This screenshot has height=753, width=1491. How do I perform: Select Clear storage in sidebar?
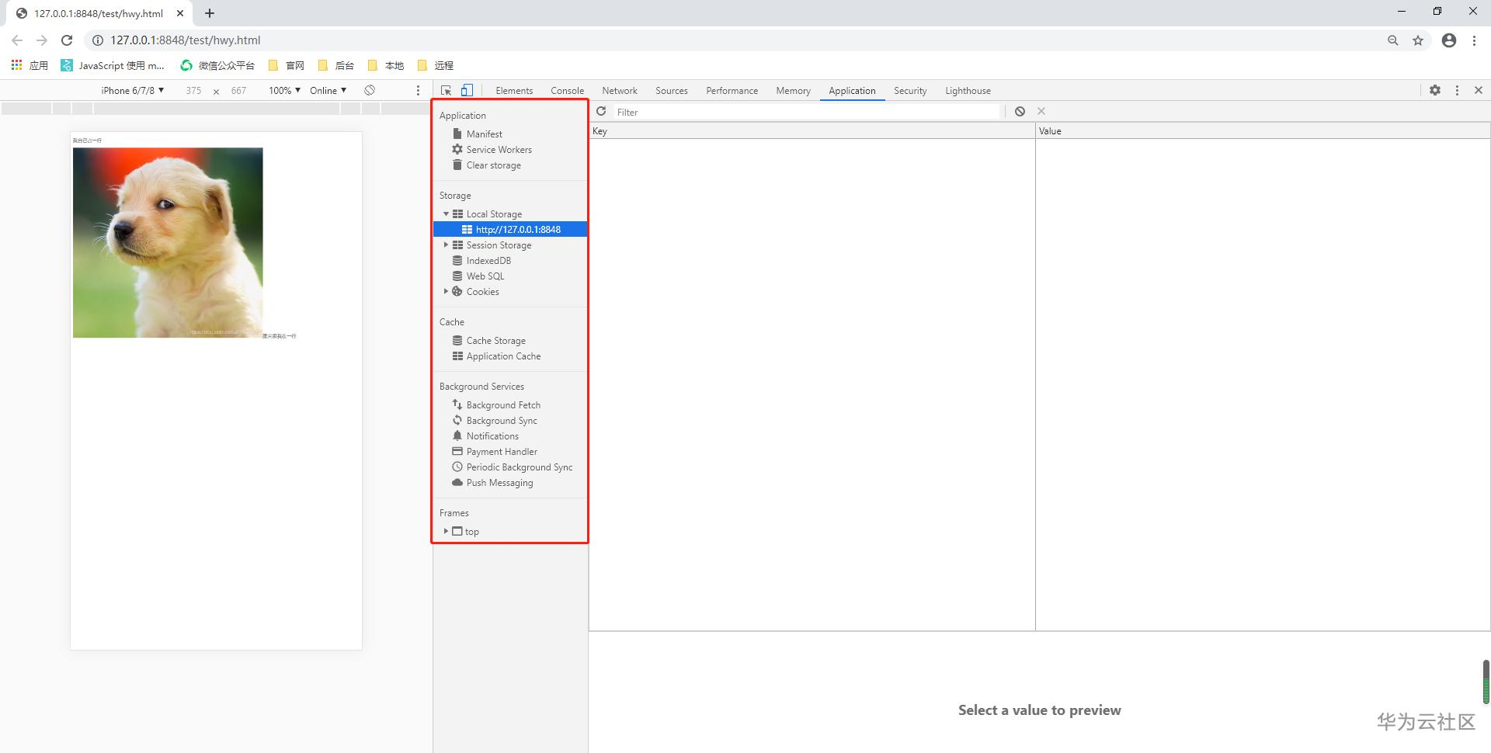(x=493, y=165)
